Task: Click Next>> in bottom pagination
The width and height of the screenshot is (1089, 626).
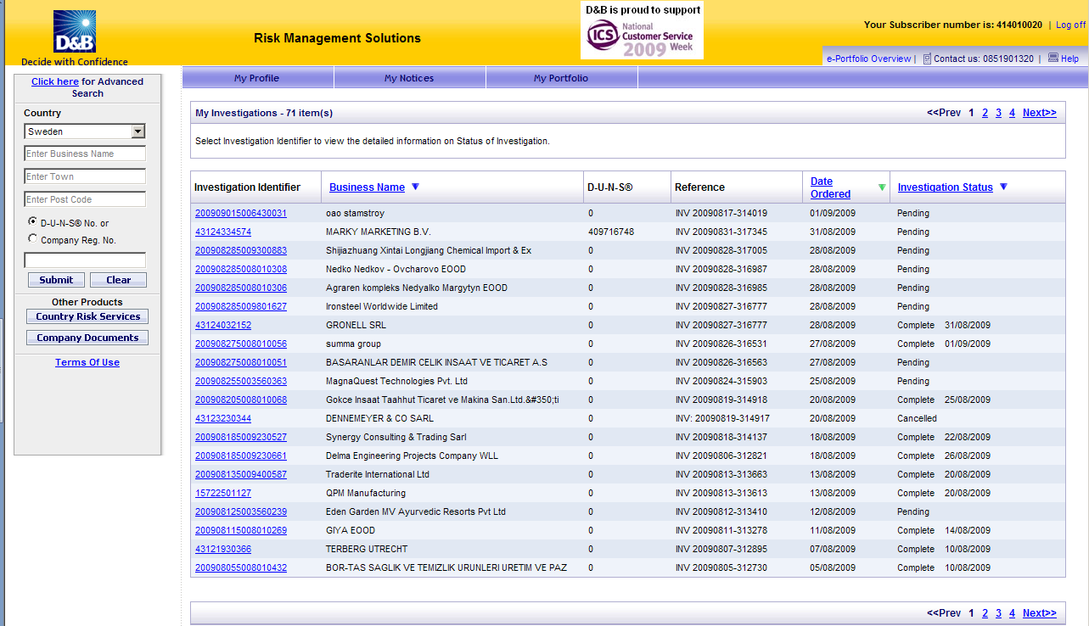Action: tap(1039, 613)
